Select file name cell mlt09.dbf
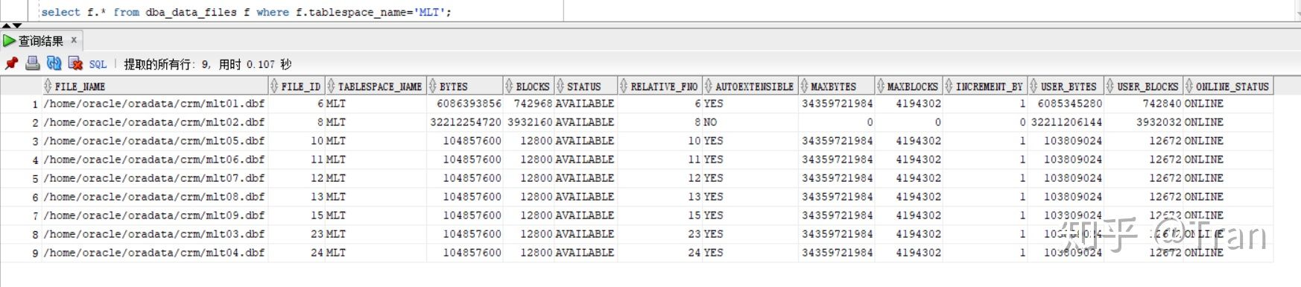Image resolution: width=1301 pixels, height=287 pixels. [x=154, y=215]
